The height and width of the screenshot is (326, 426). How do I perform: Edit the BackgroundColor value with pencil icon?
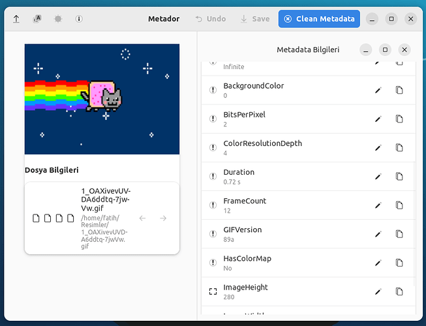click(378, 91)
